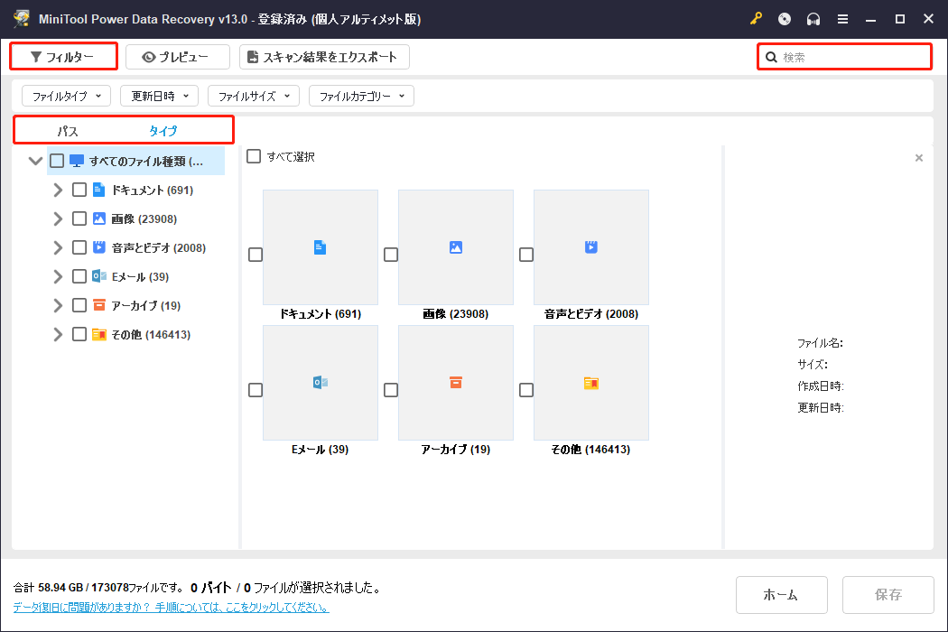Viewport: 948px width, 632px height.
Task: Check the その他 (146413) tree checkbox
Action: (x=79, y=334)
